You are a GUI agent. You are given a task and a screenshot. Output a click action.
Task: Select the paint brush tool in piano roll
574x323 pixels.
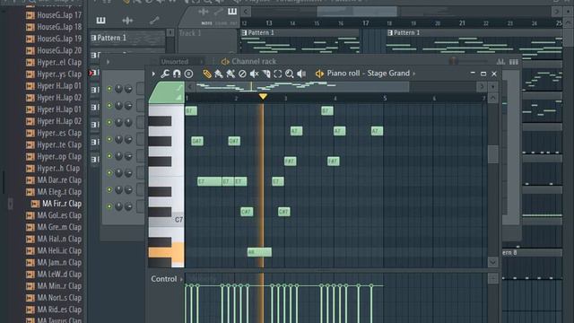(x=219, y=74)
